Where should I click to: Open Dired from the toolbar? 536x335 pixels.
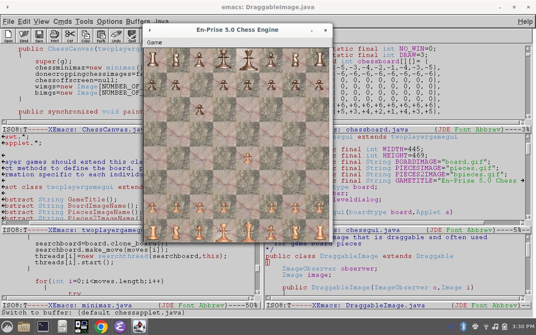point(24,36)
